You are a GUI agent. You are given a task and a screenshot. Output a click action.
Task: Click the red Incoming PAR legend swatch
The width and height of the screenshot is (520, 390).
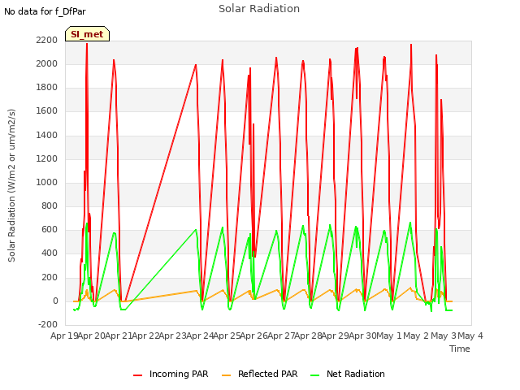(x=137, y=375)
